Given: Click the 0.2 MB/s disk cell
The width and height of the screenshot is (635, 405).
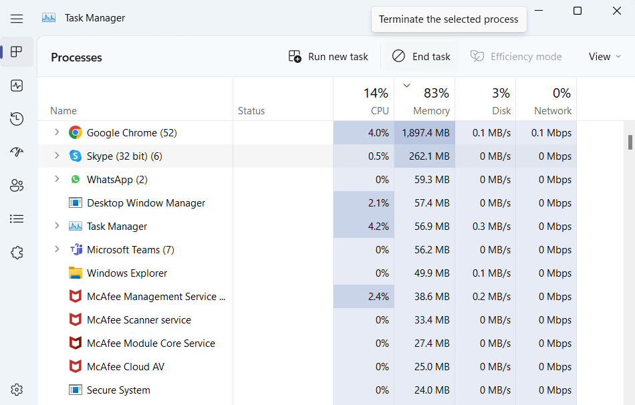Looking at the screenshot, I should pyautogui.click(x=485, y=297).
